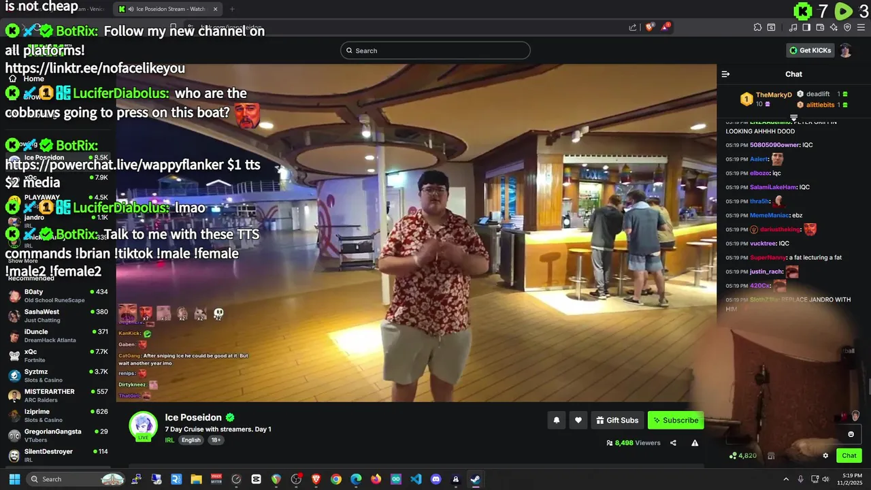871x490 pixels.
Task: Open Visual Studio Code from the taskbar
Action: tap(416, 479)
